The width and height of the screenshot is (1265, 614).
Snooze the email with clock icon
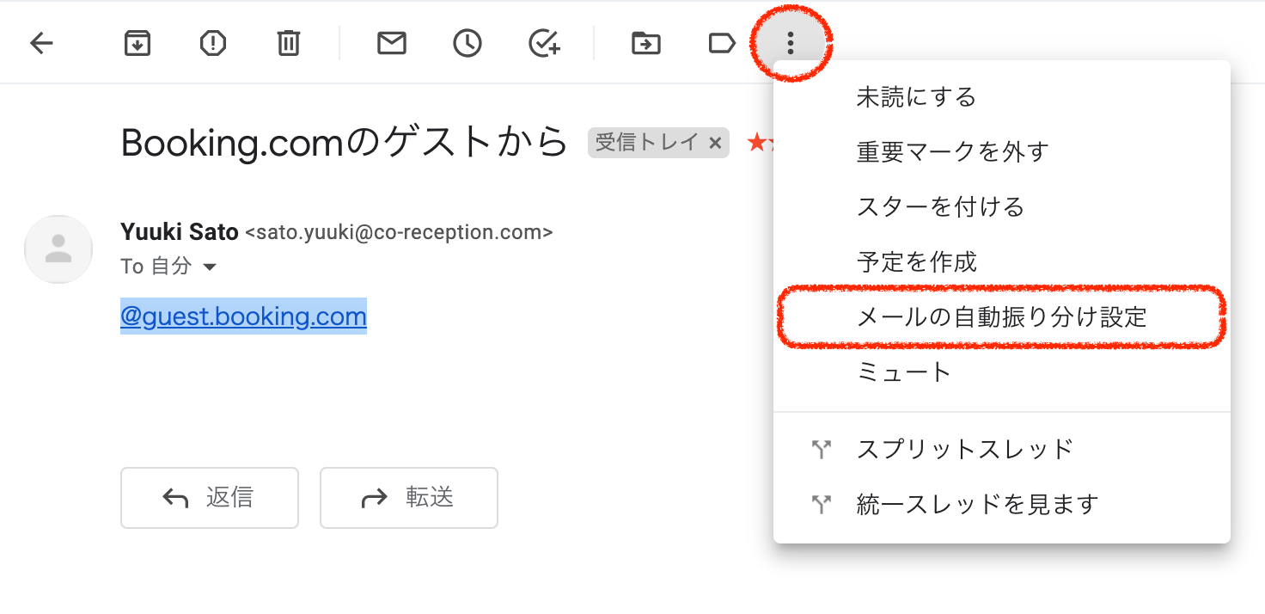[467, 43]
